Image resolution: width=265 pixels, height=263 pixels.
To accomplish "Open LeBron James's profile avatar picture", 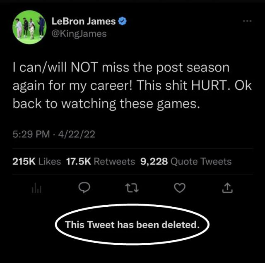I will (x=29, y=27).
